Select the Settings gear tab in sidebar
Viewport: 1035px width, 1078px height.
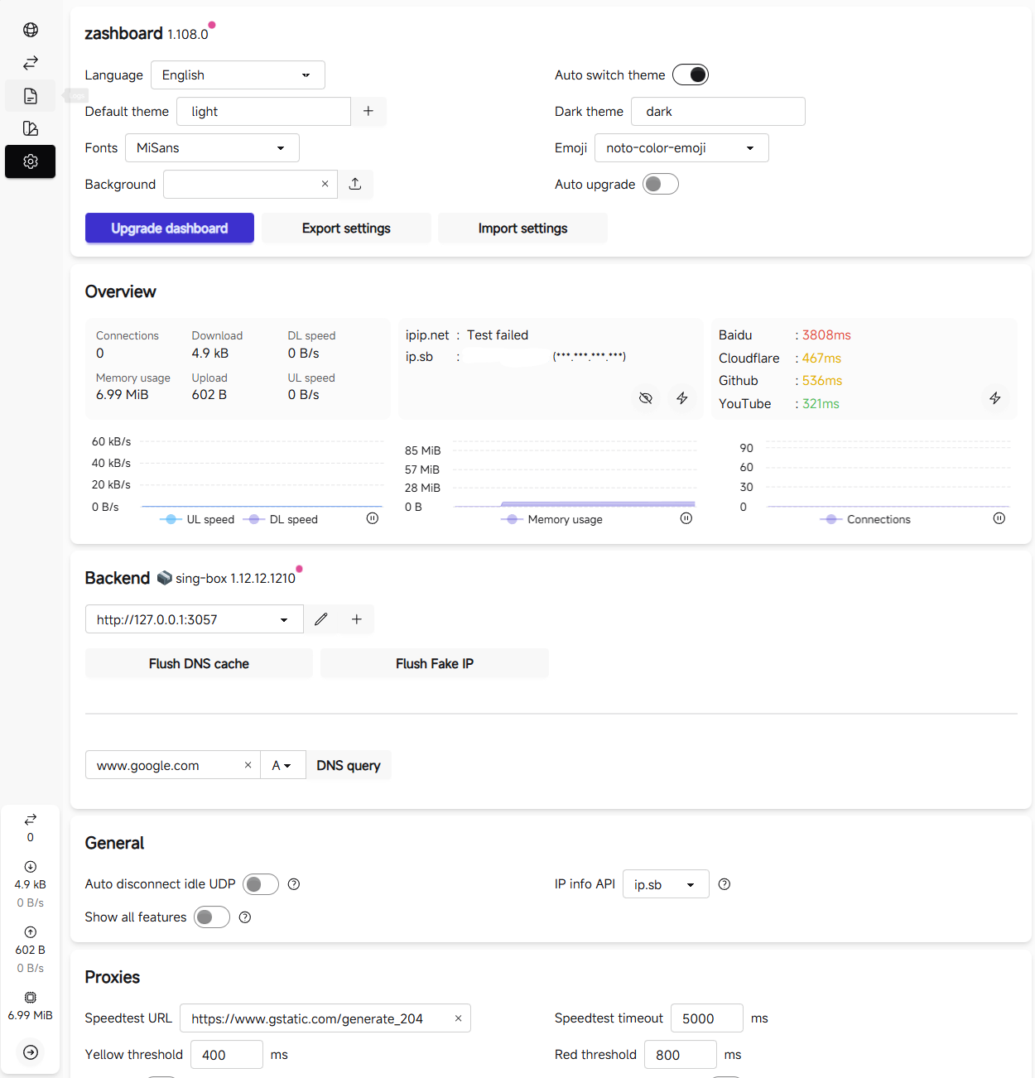pyautogui.click(x=31, y=161)
